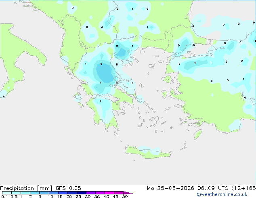Click the 06..09 UTC time label
The height and width of the screenshot is (198, 256).
[213, 188]
